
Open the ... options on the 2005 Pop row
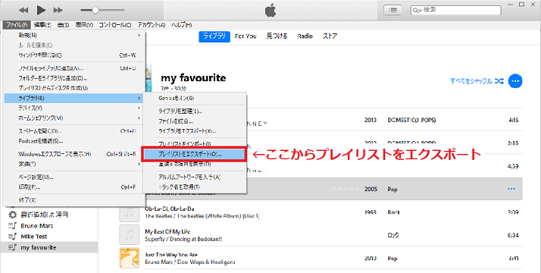[x=511, y=189]
